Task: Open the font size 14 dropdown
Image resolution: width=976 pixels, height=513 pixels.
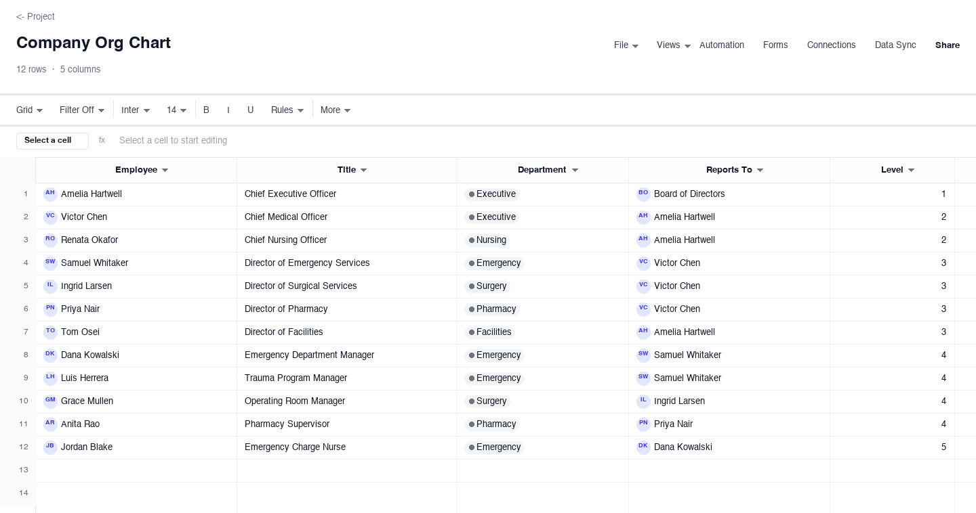Action: 177,110
